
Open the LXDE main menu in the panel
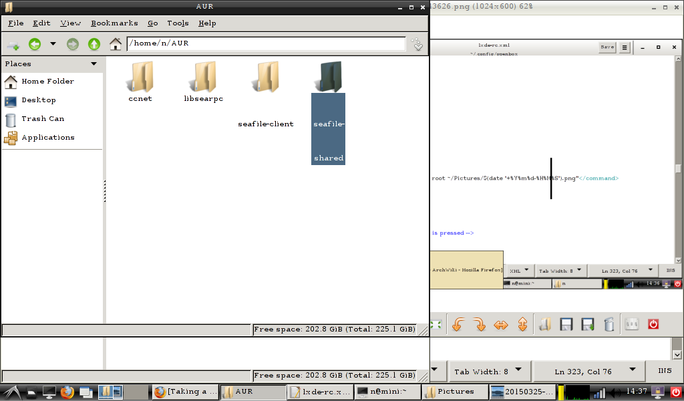click(x=11, y=393)
